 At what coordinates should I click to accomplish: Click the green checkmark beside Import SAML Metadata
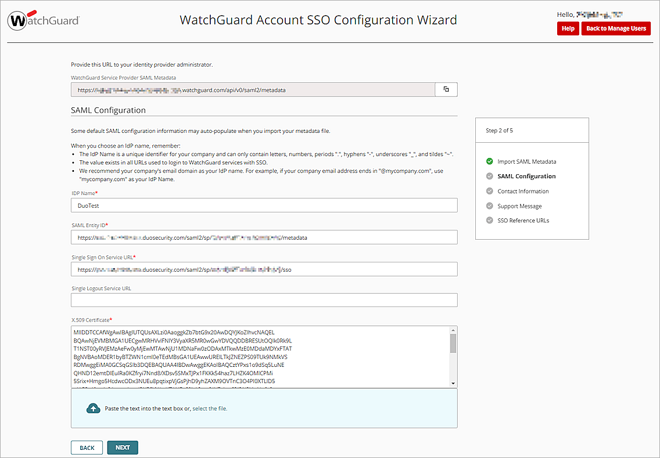tap(489, 161)
